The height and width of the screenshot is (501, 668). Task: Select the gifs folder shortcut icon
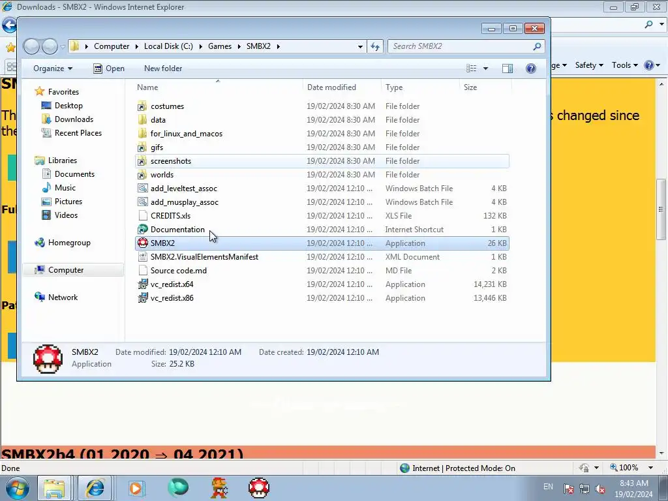click(x=142, y=147)
